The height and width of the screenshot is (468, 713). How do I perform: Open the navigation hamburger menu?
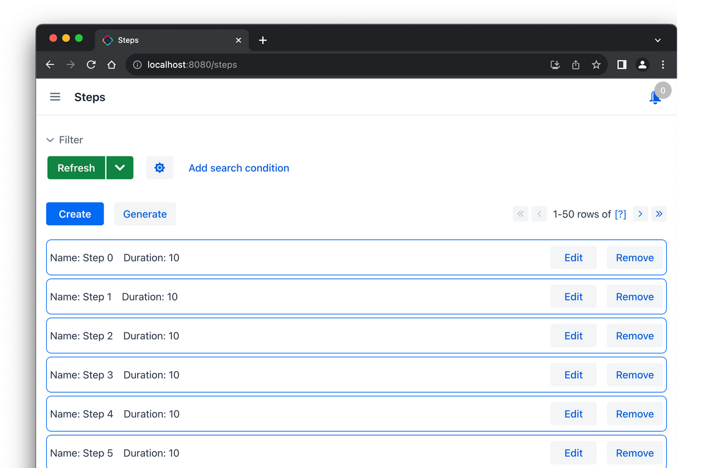click(55, 96)
